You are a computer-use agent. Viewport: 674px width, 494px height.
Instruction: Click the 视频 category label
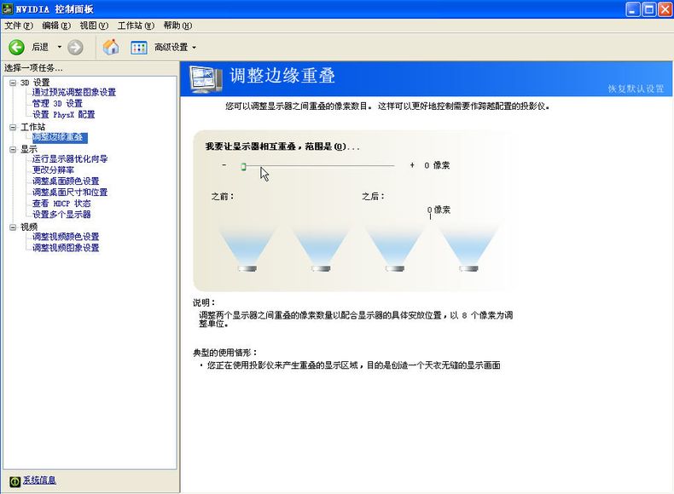pos(29,227)
